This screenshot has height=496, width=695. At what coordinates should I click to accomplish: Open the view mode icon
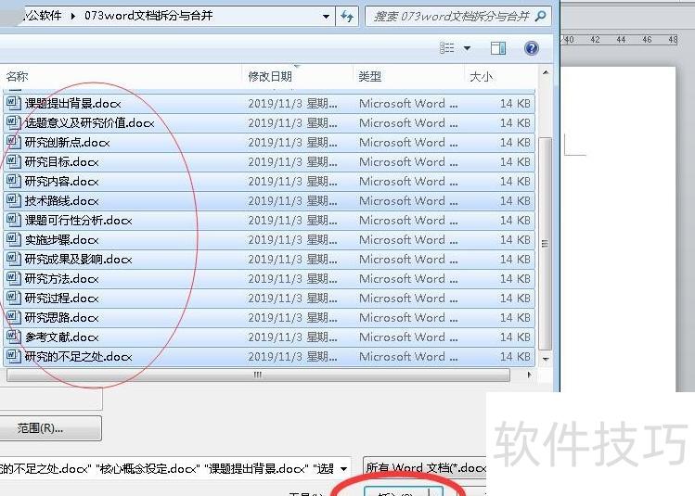[446, 48]
